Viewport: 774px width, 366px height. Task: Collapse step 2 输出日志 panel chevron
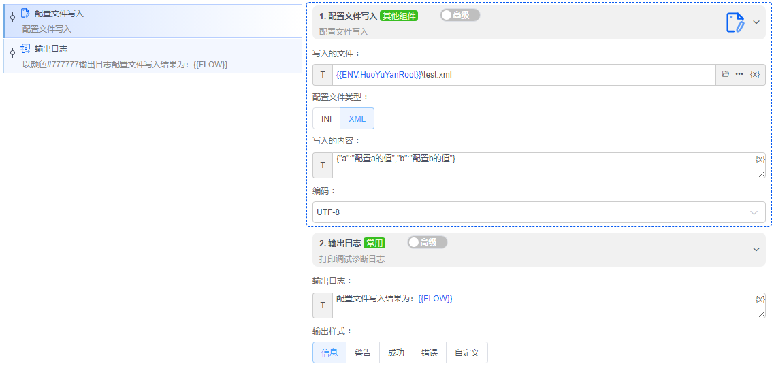pos(756,250)
